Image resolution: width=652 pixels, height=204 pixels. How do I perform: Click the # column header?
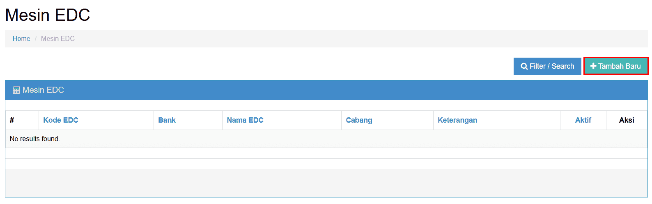[x=12, y=120]
